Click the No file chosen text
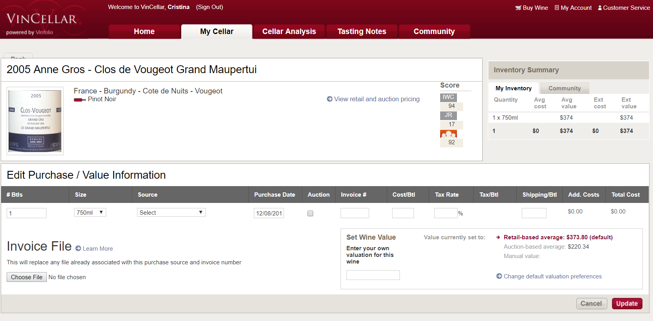Screen dimensions: 653x321 coord(67,277)
